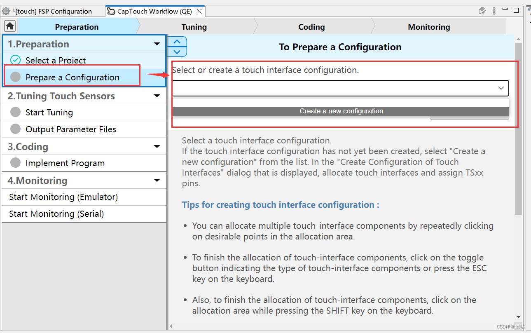Click the scroll-up arrow of guide panel
Image resolution: width=531 pixels, height=333 pixels.
[x=519, y=38]
